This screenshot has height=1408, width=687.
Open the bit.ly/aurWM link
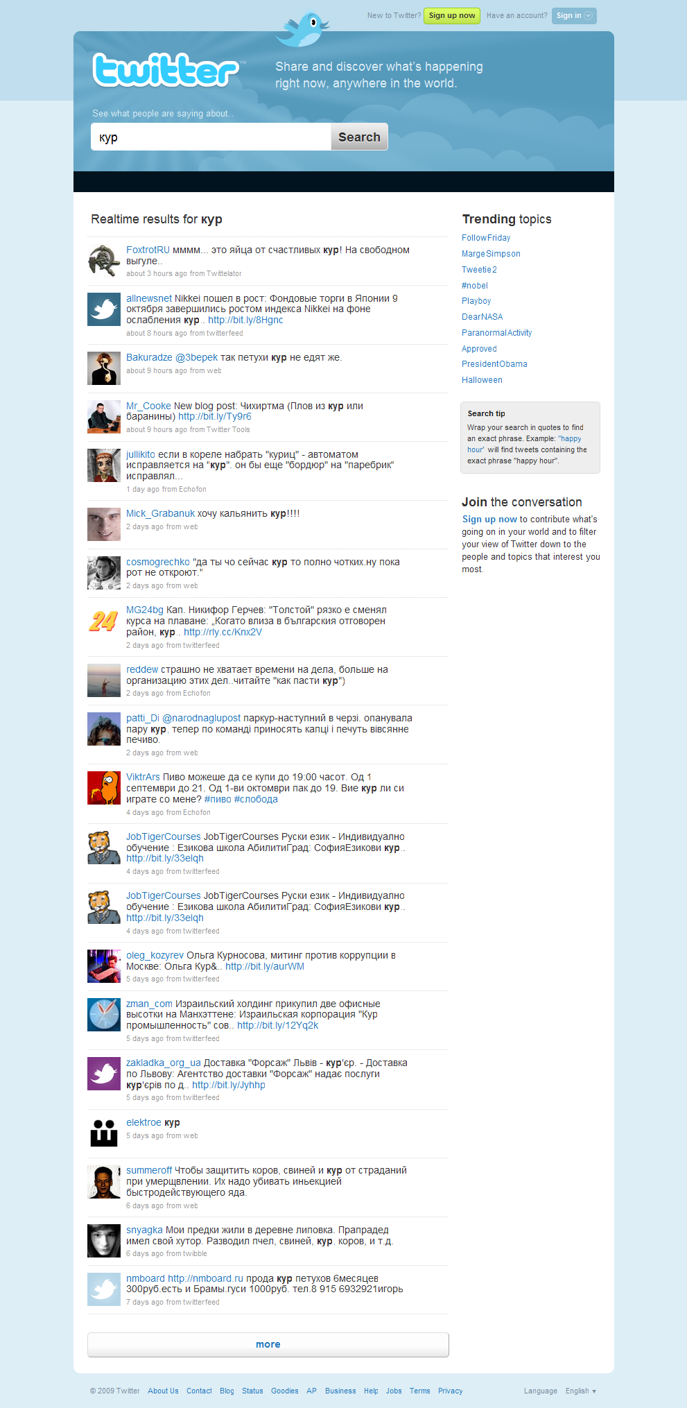[x=265, y=966]
